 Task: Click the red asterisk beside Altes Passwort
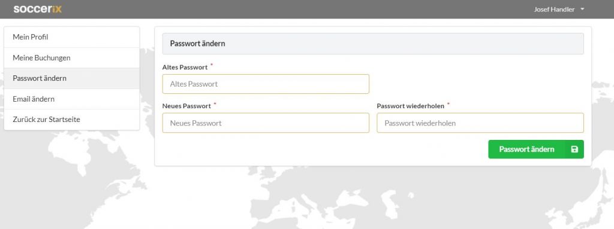(x=212, y=65)
